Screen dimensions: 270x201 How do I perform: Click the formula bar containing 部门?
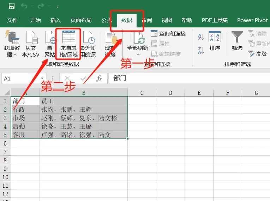coord(190,78)
